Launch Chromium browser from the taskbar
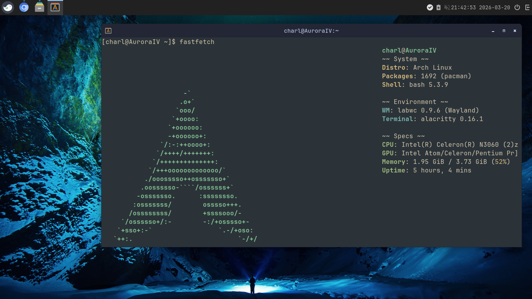Image resolution: width=532 pixels, height=299 pixels. pyautogui.click(x=24, y=7)
